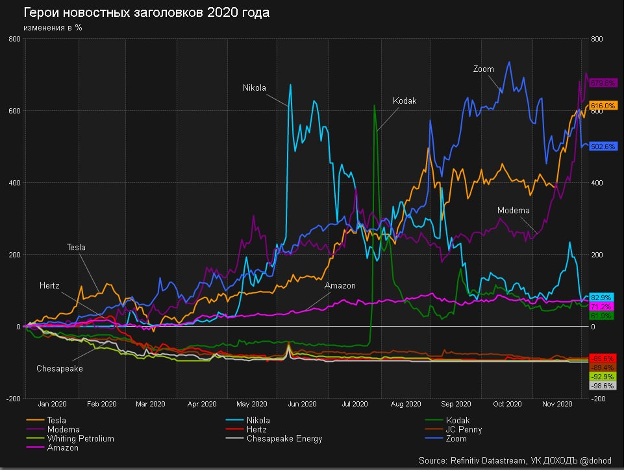Click the 'Zoom' annotation on the chart
The height and width of the screenshot is (470, 624).
pyautogui.click(x=484, y=69)
